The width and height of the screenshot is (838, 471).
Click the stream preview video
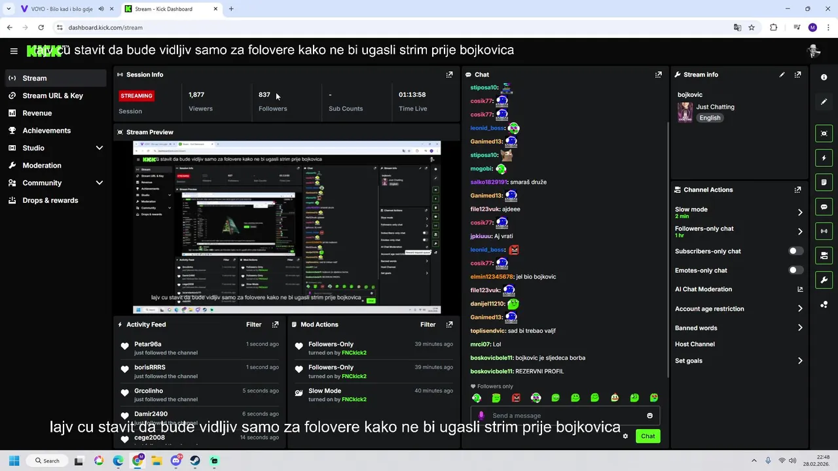pos(287,227)
